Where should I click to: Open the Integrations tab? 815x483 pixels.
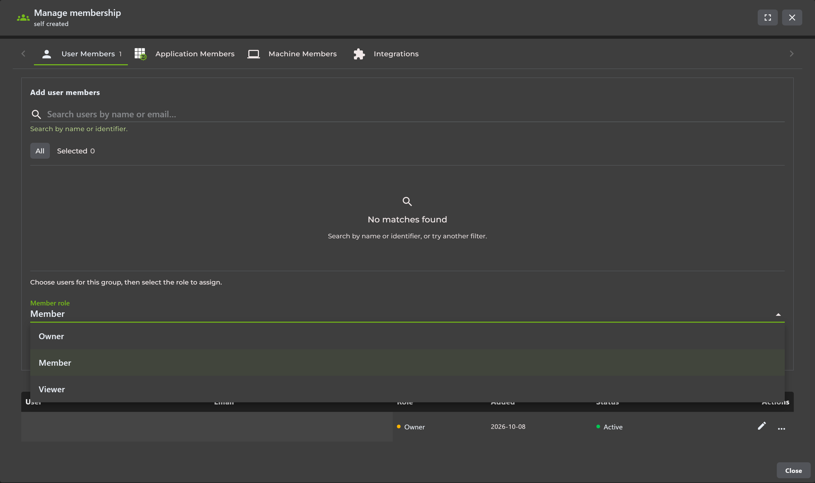pyautogui.click(x=386, y=54)
